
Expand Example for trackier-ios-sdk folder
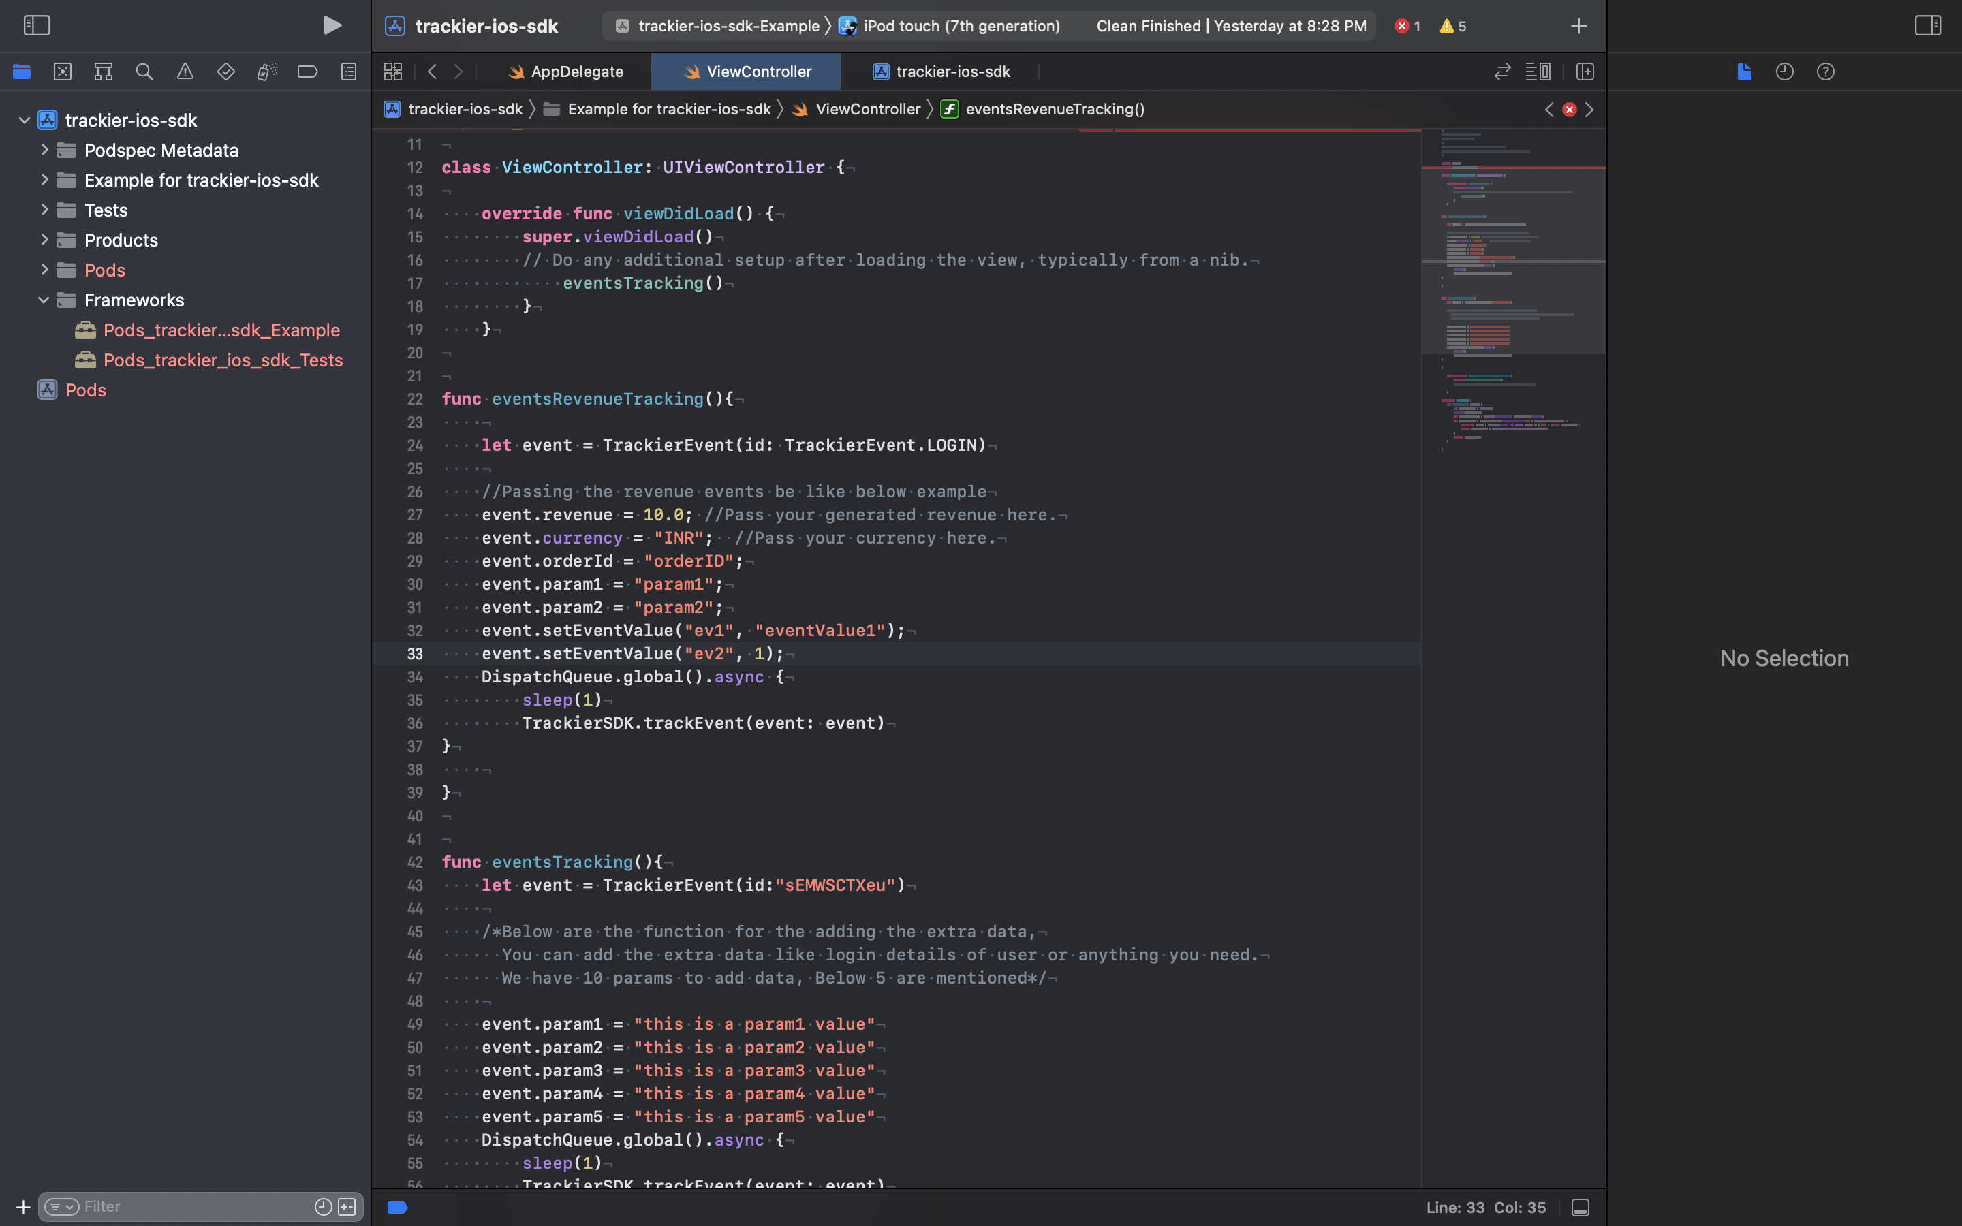pyautogui.click(x=44, y=180)
